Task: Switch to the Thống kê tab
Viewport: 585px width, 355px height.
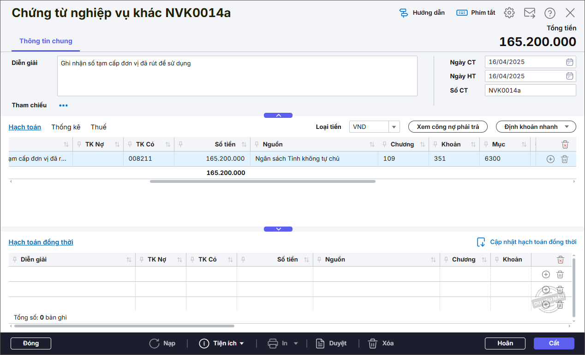Action: click(x=66, y=127)
